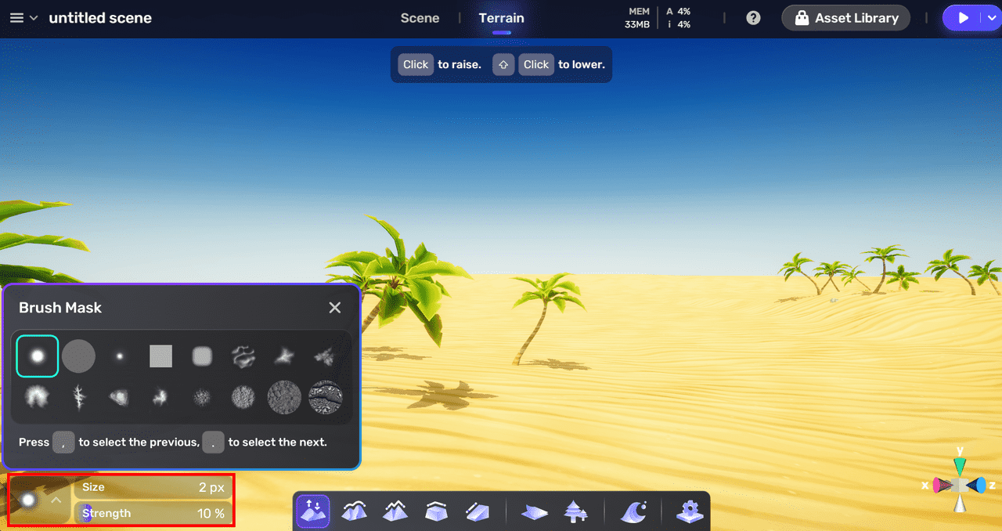Open the help question mark
Screen dimensions: 1002x531
coord(753,18)
